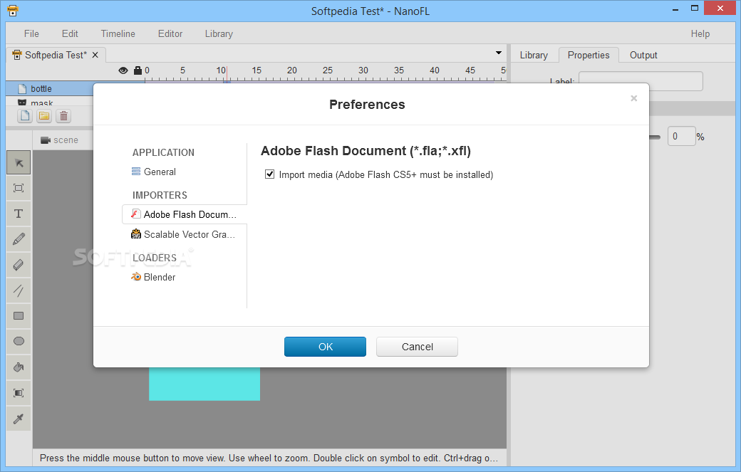
Task: Click the bottle layer page icon
Action: click(22, 89)
